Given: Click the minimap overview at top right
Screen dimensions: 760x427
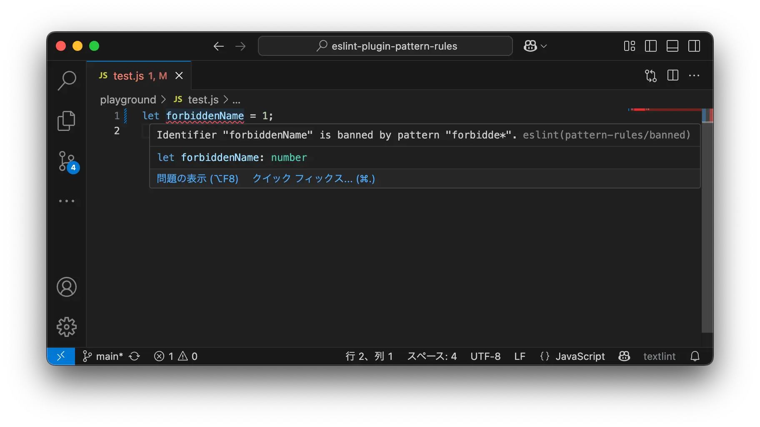Looking at the screenshot, I should (x=665, y=110).
